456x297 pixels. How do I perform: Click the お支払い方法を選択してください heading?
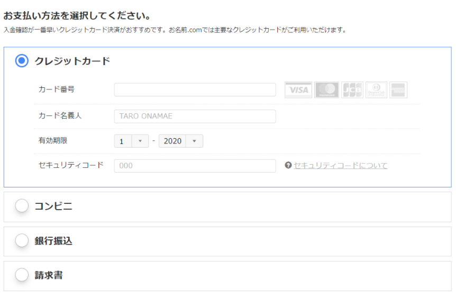(77, 15)
